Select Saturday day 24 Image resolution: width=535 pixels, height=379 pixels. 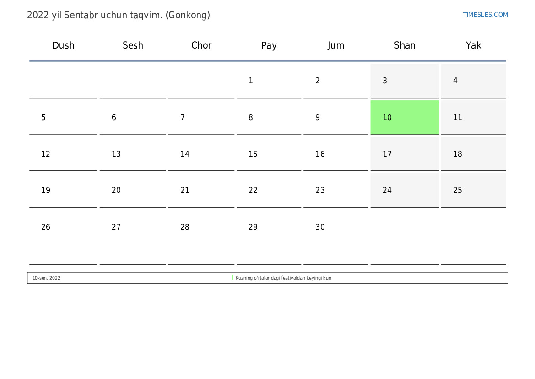click(x=404, y=190)
